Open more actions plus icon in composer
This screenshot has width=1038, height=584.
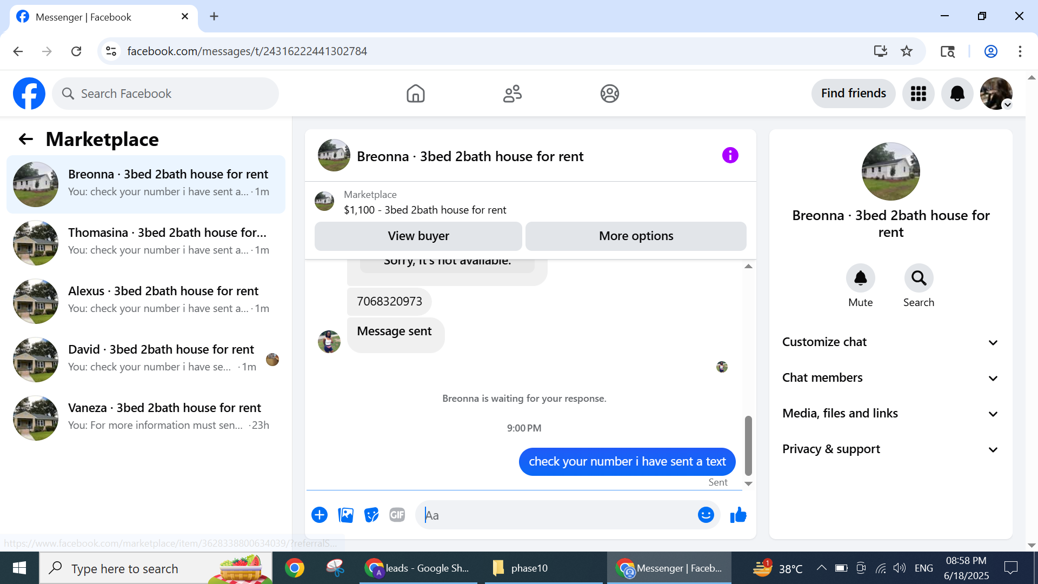(320, 515)
